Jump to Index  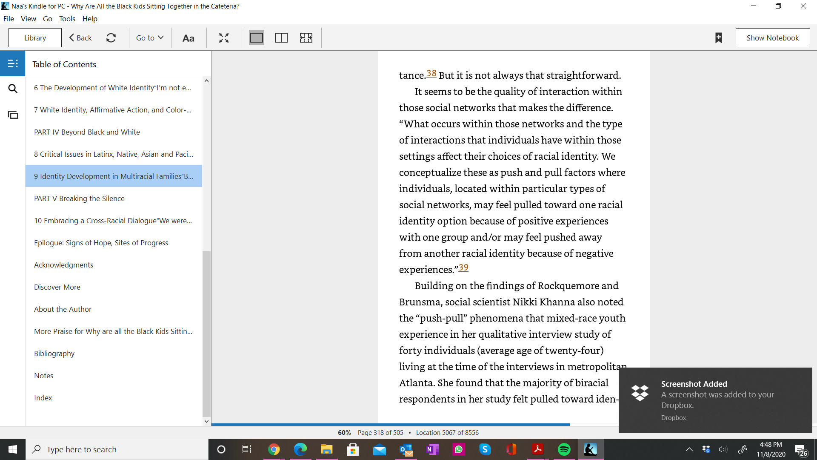[x=114, y=398]
